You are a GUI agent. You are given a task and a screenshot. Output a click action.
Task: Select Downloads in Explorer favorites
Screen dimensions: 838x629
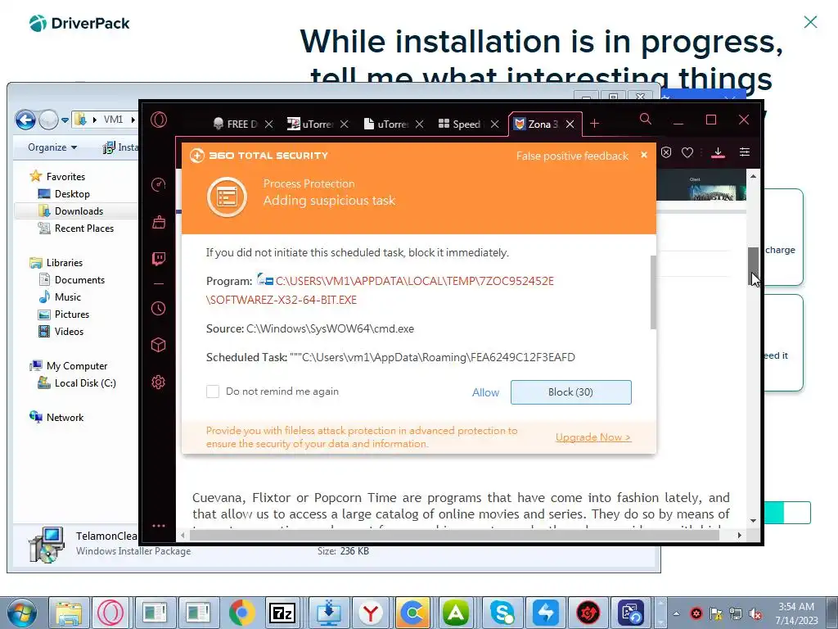coord(79,210)
